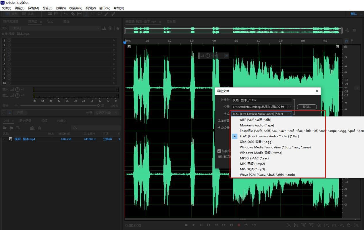Screen dimensions: 364x230
Task: Open the workspace 默认 menu
Action: pos(354,14)
